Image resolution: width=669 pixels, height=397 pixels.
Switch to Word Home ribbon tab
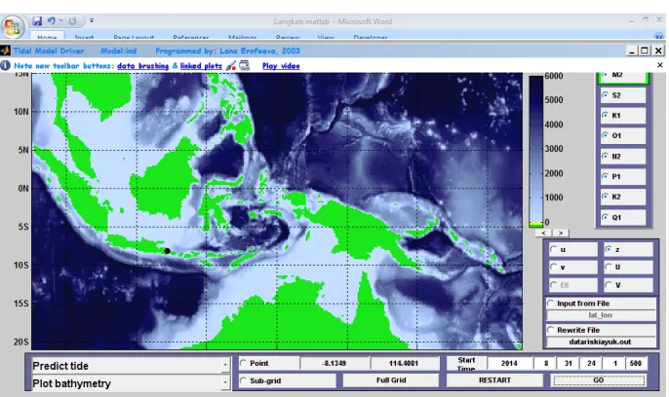47,37
